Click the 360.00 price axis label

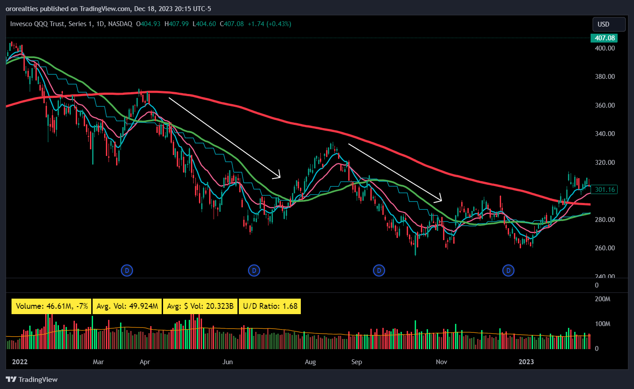(605, 105)
